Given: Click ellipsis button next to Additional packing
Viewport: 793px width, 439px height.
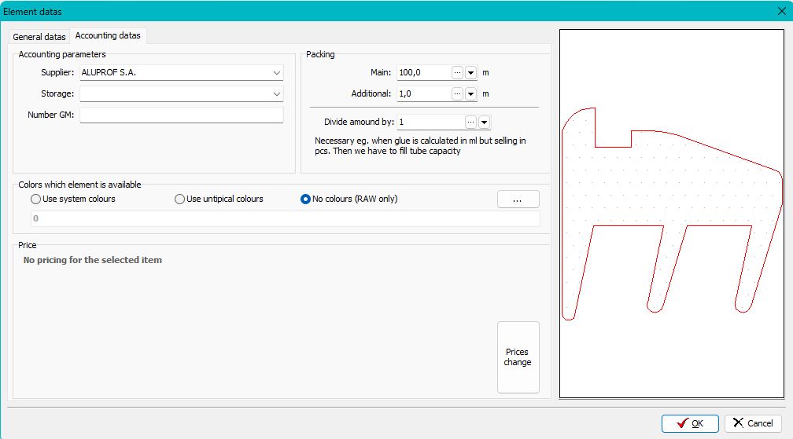Looking at the screenshot, I should point(458,93).
